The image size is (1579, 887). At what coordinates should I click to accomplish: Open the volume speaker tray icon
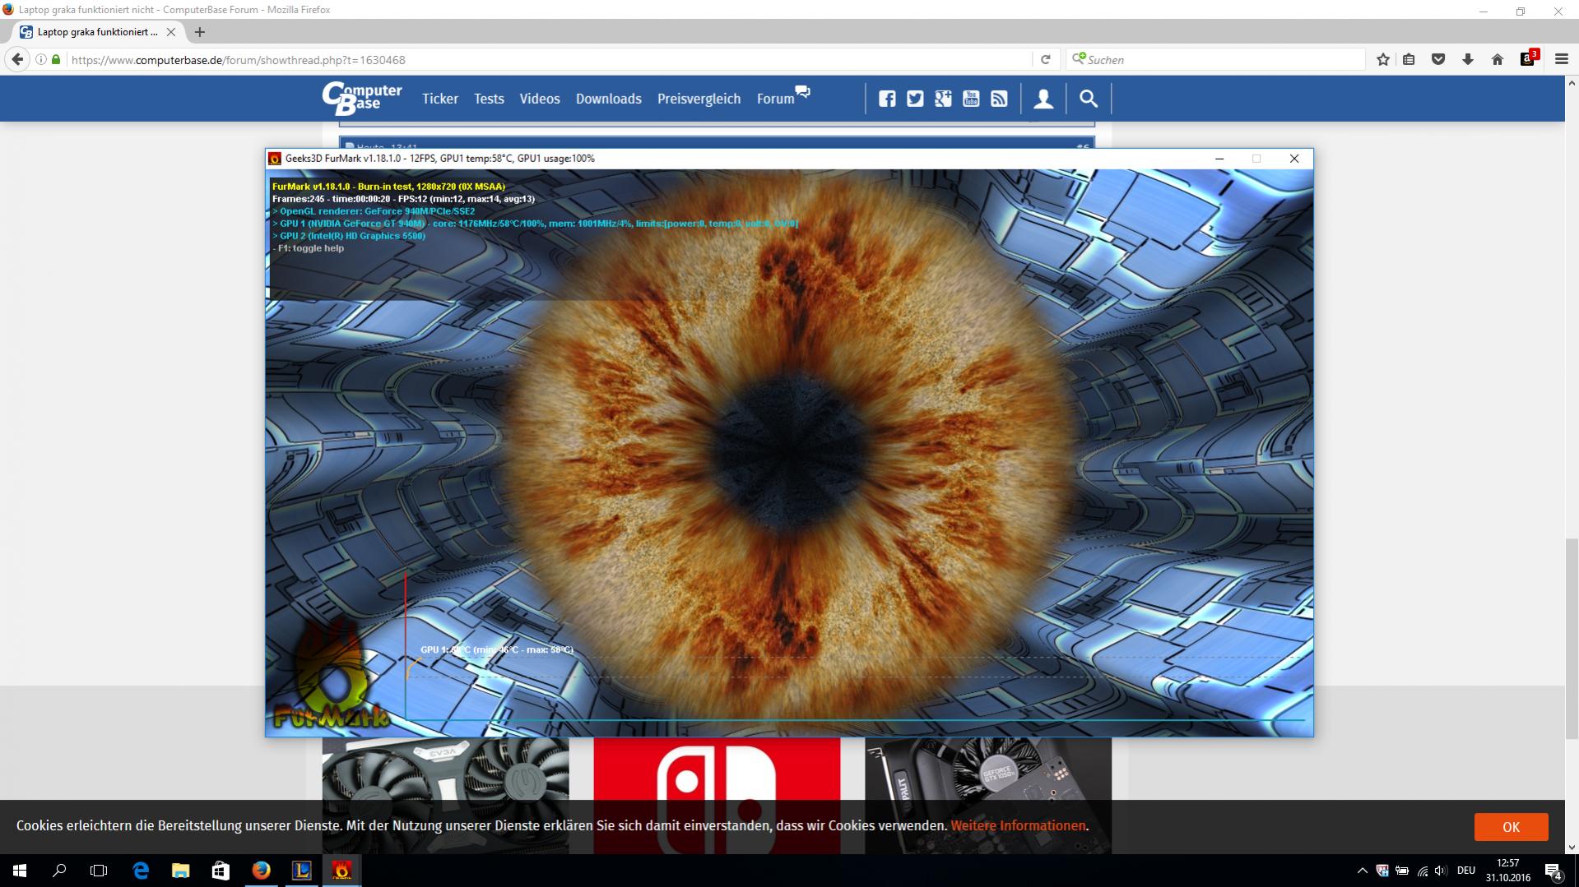click(1441, 871)
